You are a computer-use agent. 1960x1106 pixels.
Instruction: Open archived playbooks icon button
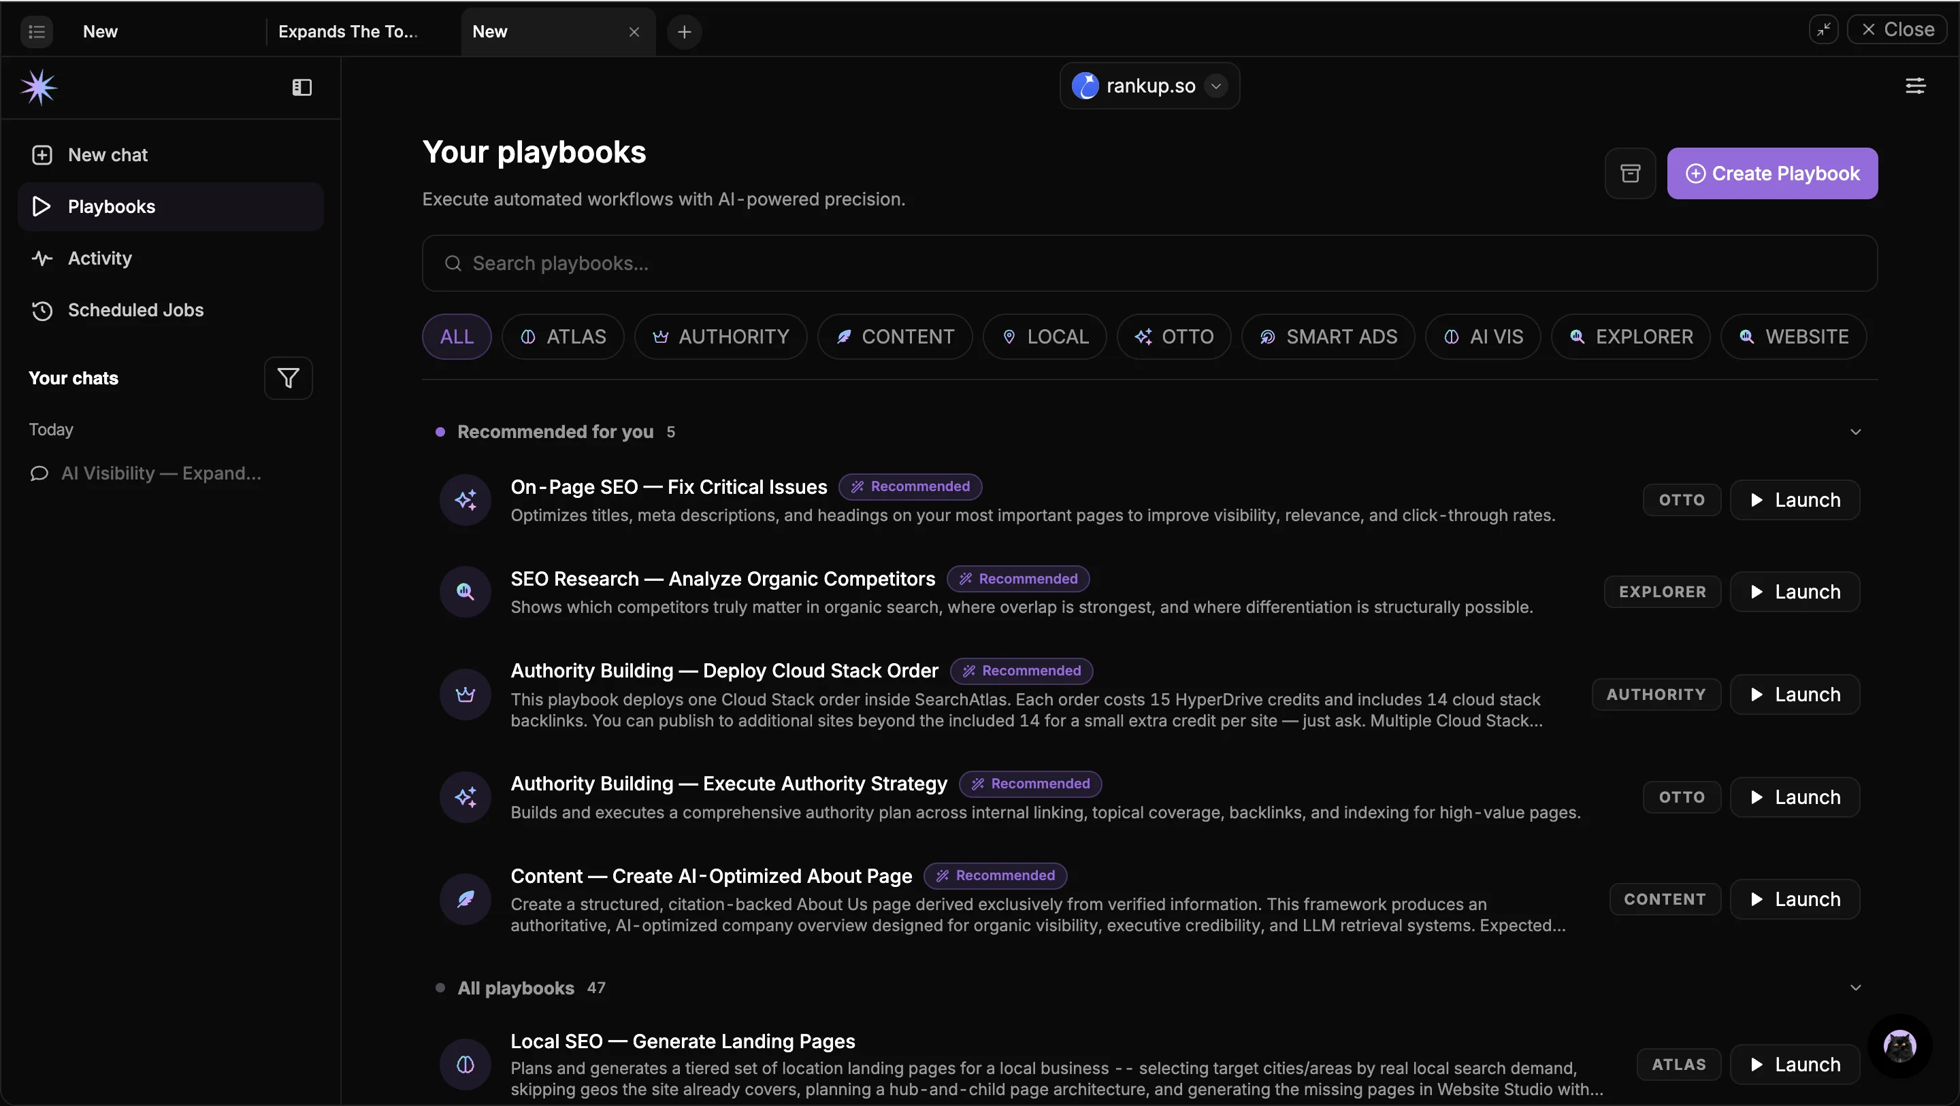click(1630, 173)
